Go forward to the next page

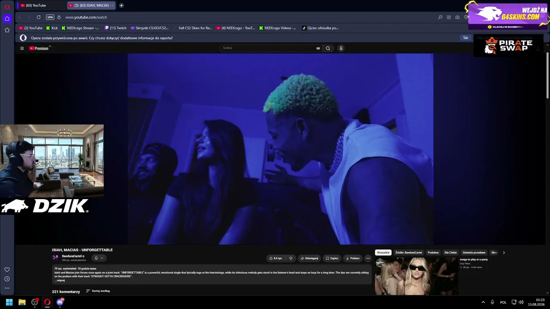point(29,17)
